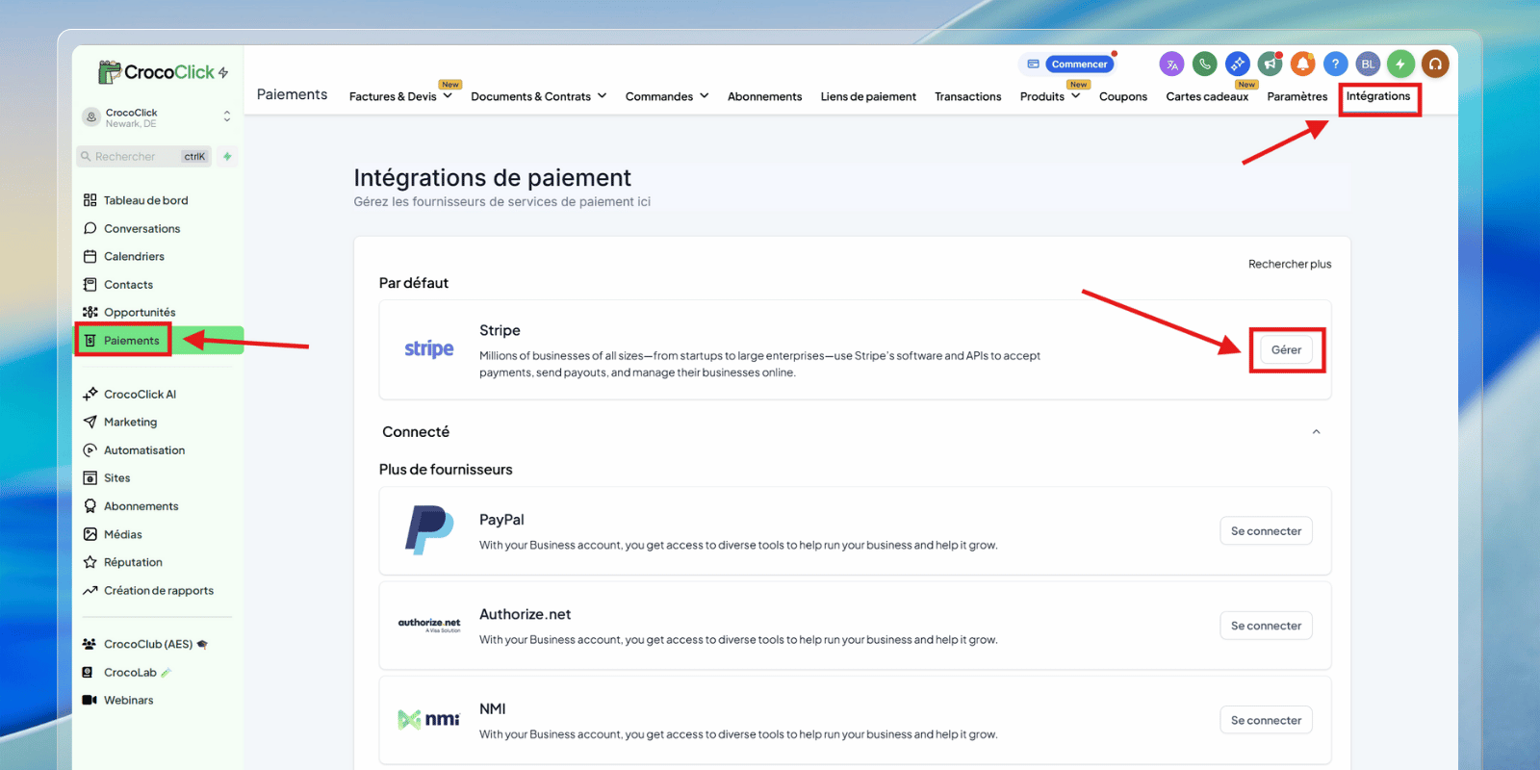Open CrocoClub (AES) in the sidebar

point(147,644)
